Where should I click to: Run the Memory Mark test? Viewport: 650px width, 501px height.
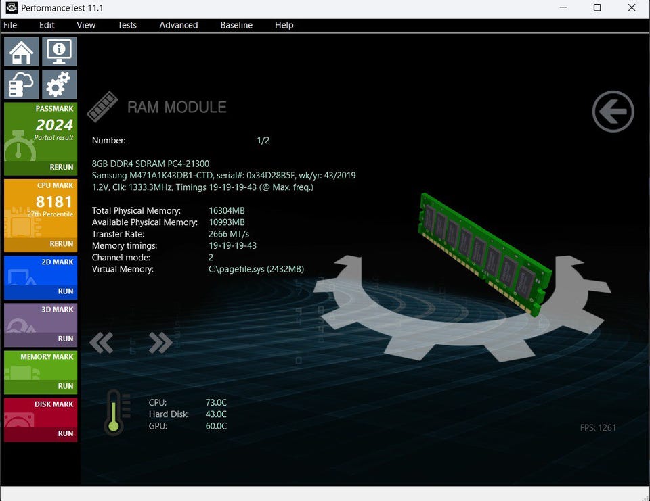coord(65,386)
